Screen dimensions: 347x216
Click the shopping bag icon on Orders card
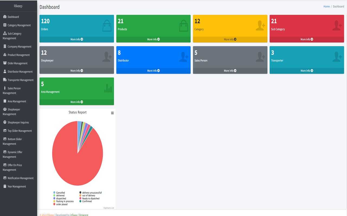click(x=107, y=25)
